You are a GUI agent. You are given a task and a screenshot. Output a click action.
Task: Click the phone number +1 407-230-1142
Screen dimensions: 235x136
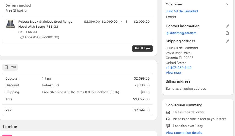pos(179,68)
